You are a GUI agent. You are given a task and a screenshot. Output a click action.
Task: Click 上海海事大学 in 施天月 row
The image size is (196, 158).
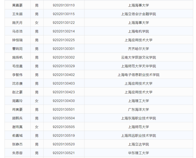pyautogui.click(x=138, y=23)
